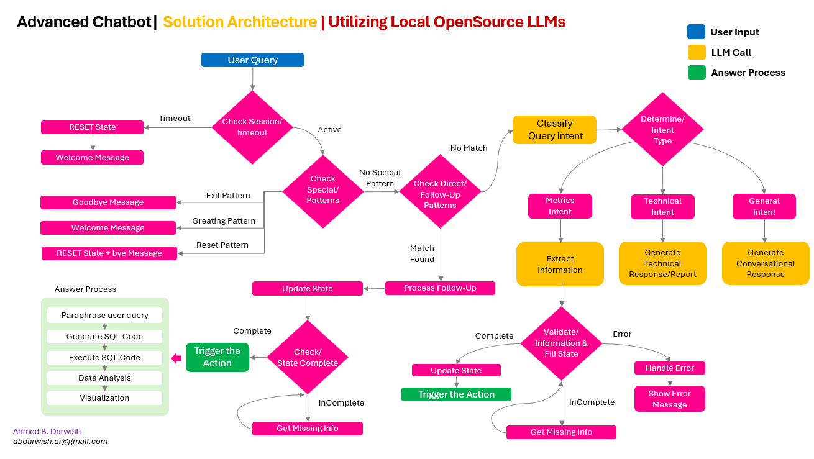Select the Classify Query Intent block
814x459 pixels.
pyautogui.click(x=554, y=129)
